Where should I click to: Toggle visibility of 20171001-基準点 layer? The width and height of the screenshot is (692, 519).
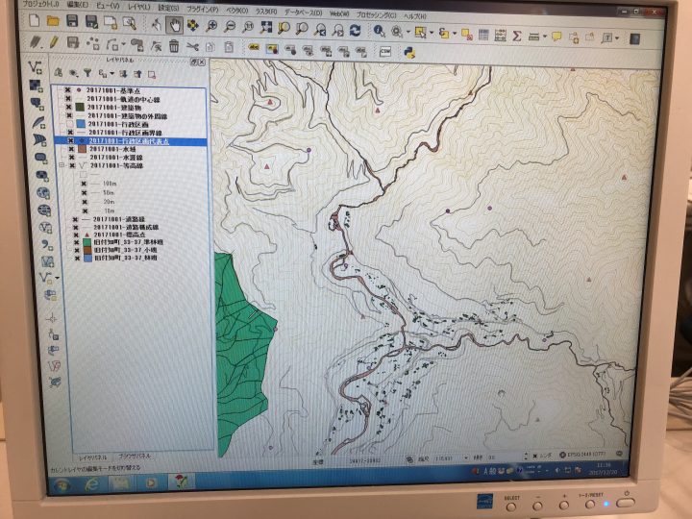click(67, 90)
